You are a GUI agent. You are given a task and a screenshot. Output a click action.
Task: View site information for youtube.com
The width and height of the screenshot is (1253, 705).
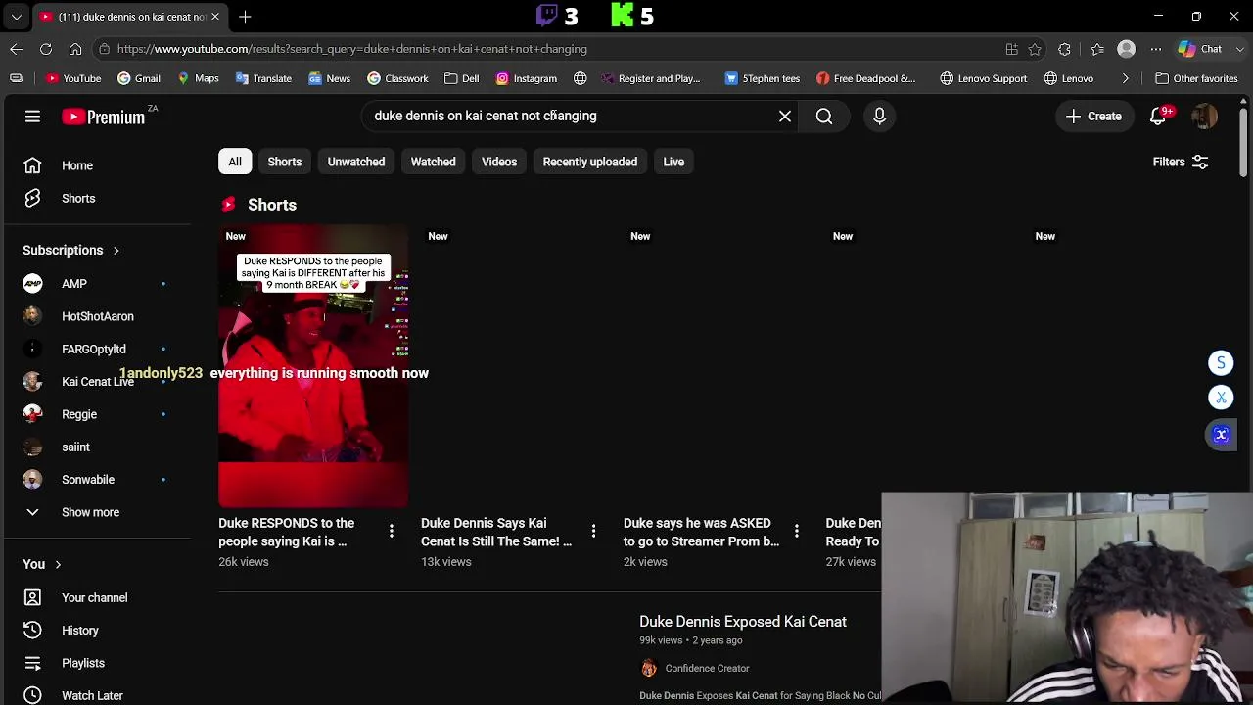pyautogui.click(x=104, y=49)
